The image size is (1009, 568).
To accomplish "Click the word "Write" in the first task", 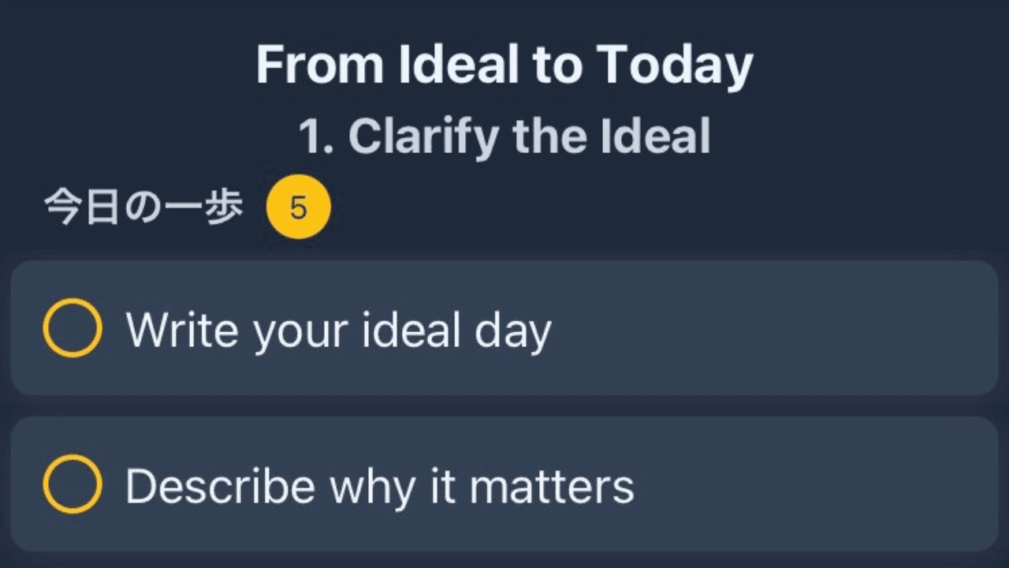I will pyautogui.click(x=182, y=329).
